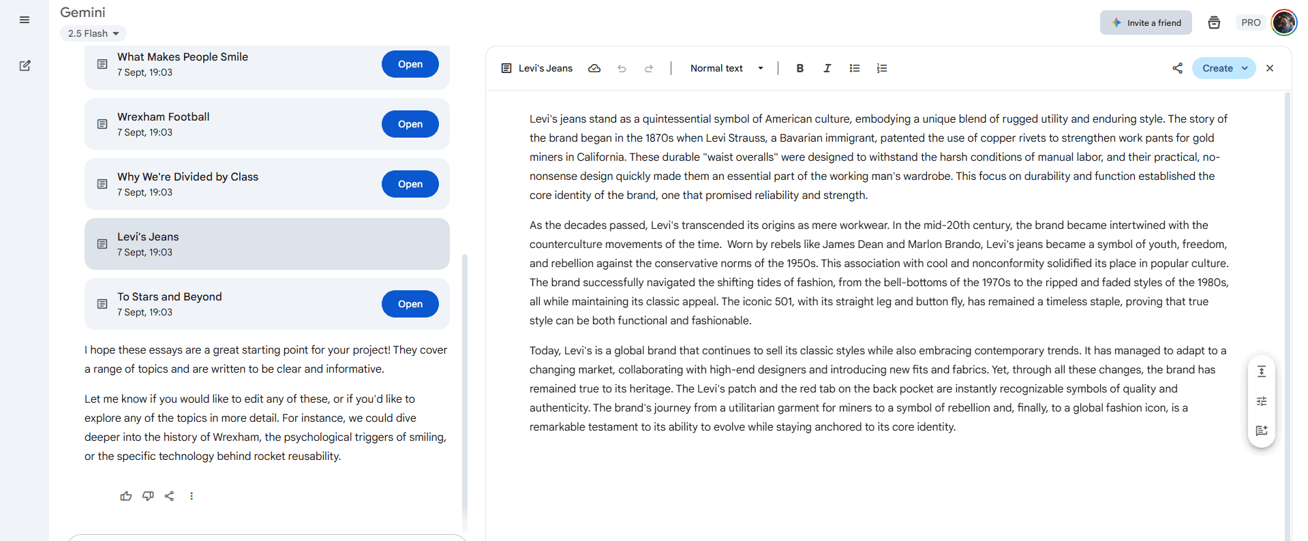
Task: Insert a numbered list
Action: [882, 68]
